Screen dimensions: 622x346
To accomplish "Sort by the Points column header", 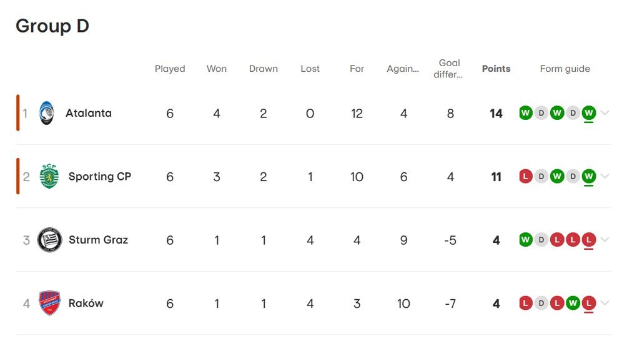I will pyautogui.click(x=496, y=69).
